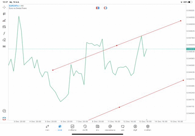
Task: Open the ข่าว (News) tab
Action: (97, 128)
